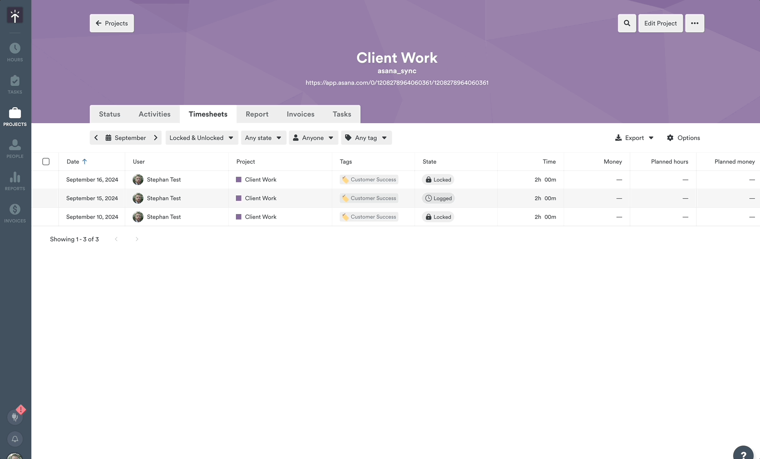Open the Anyone user filter dropdown
The image size is (760, 459).
click(313, 138)
